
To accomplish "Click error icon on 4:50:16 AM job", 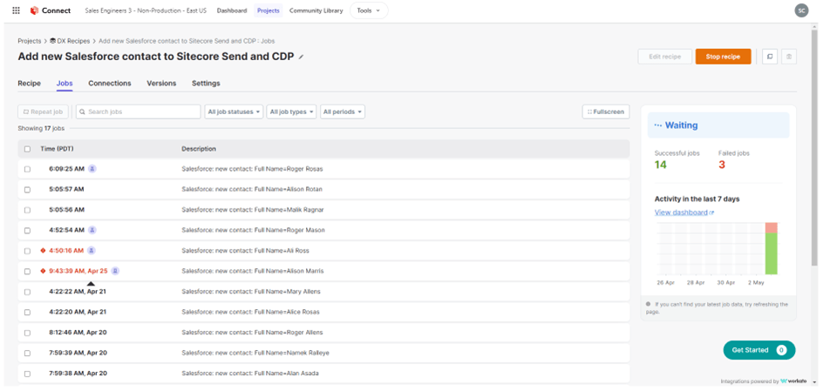I will [43, 251].
